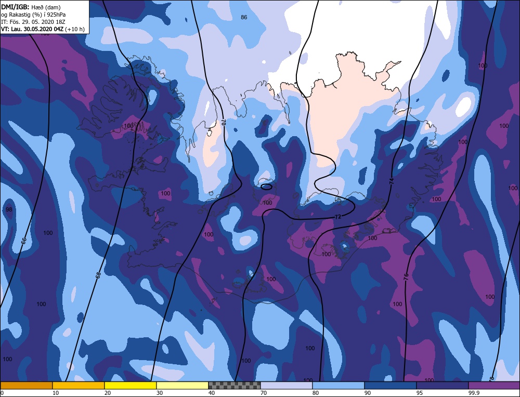Screen dimensions: 520x397
Task: Click the 10-20 orange legend swatch
Action: click(x=79, y=386)
